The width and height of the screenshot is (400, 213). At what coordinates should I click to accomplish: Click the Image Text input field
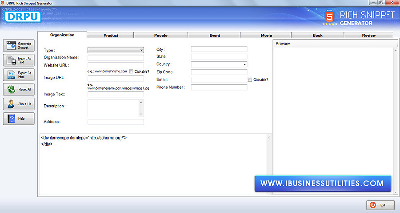click(116, 95)
